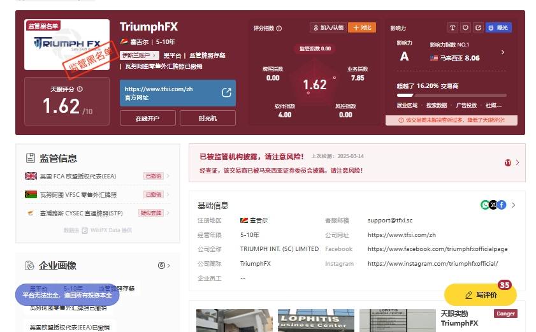This screenshot has width=536, height=332.
Task: Click the Malaysia flag beside 马来西亚 8.06
Action: click(434, 58)
